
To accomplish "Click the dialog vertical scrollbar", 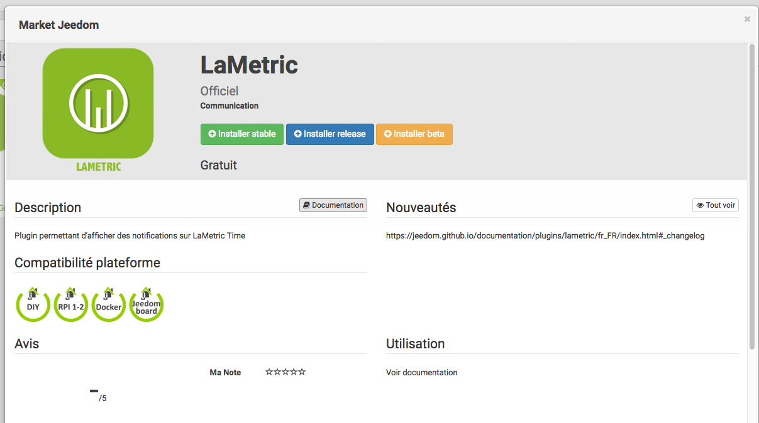I will 752,196.
